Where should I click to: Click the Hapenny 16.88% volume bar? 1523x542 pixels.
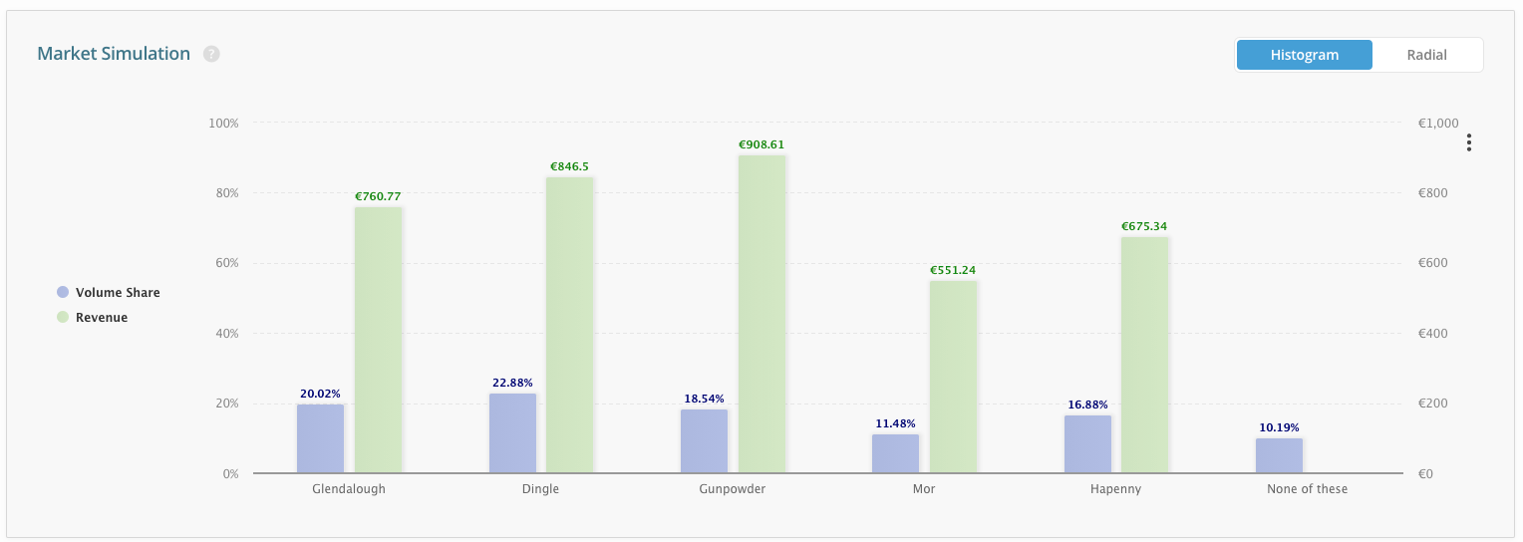pos(1087,444)
